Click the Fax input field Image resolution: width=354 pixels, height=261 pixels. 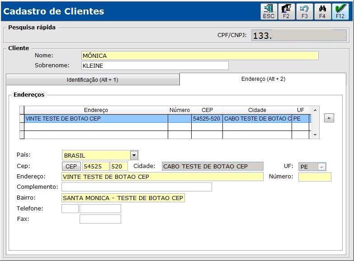click(100, 219)
